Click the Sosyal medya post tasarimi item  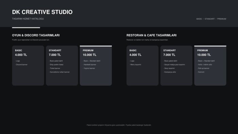point(174,65)
